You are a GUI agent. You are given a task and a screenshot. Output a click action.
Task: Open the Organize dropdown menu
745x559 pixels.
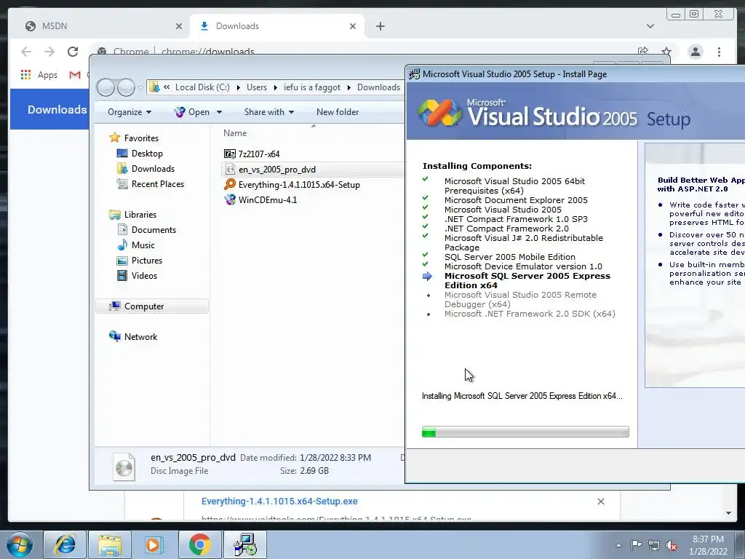[130, 112]
